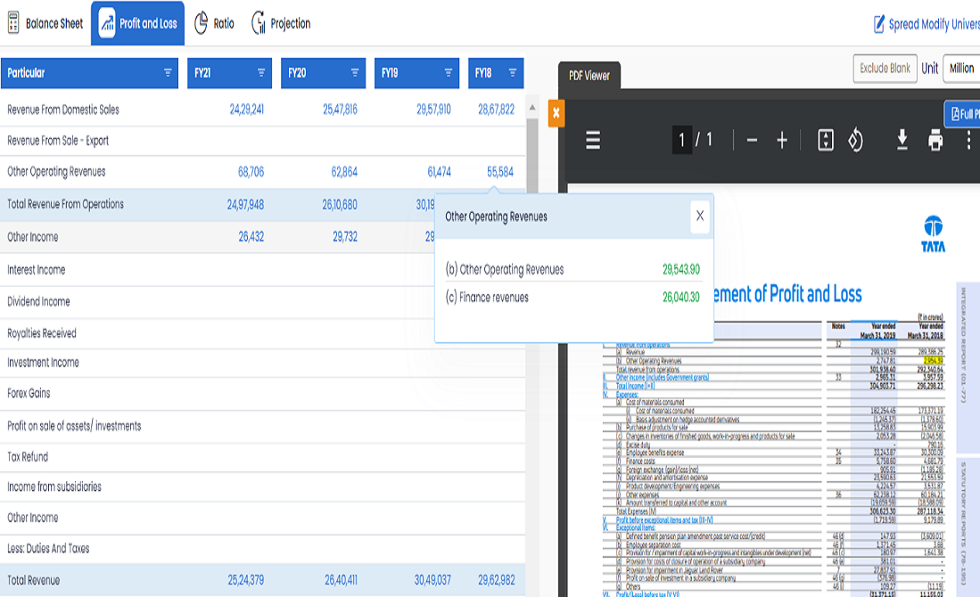Viewport: 980px width, 597px height.
Task: Edit the PDF page number field
Action: [x=682, y=140]
